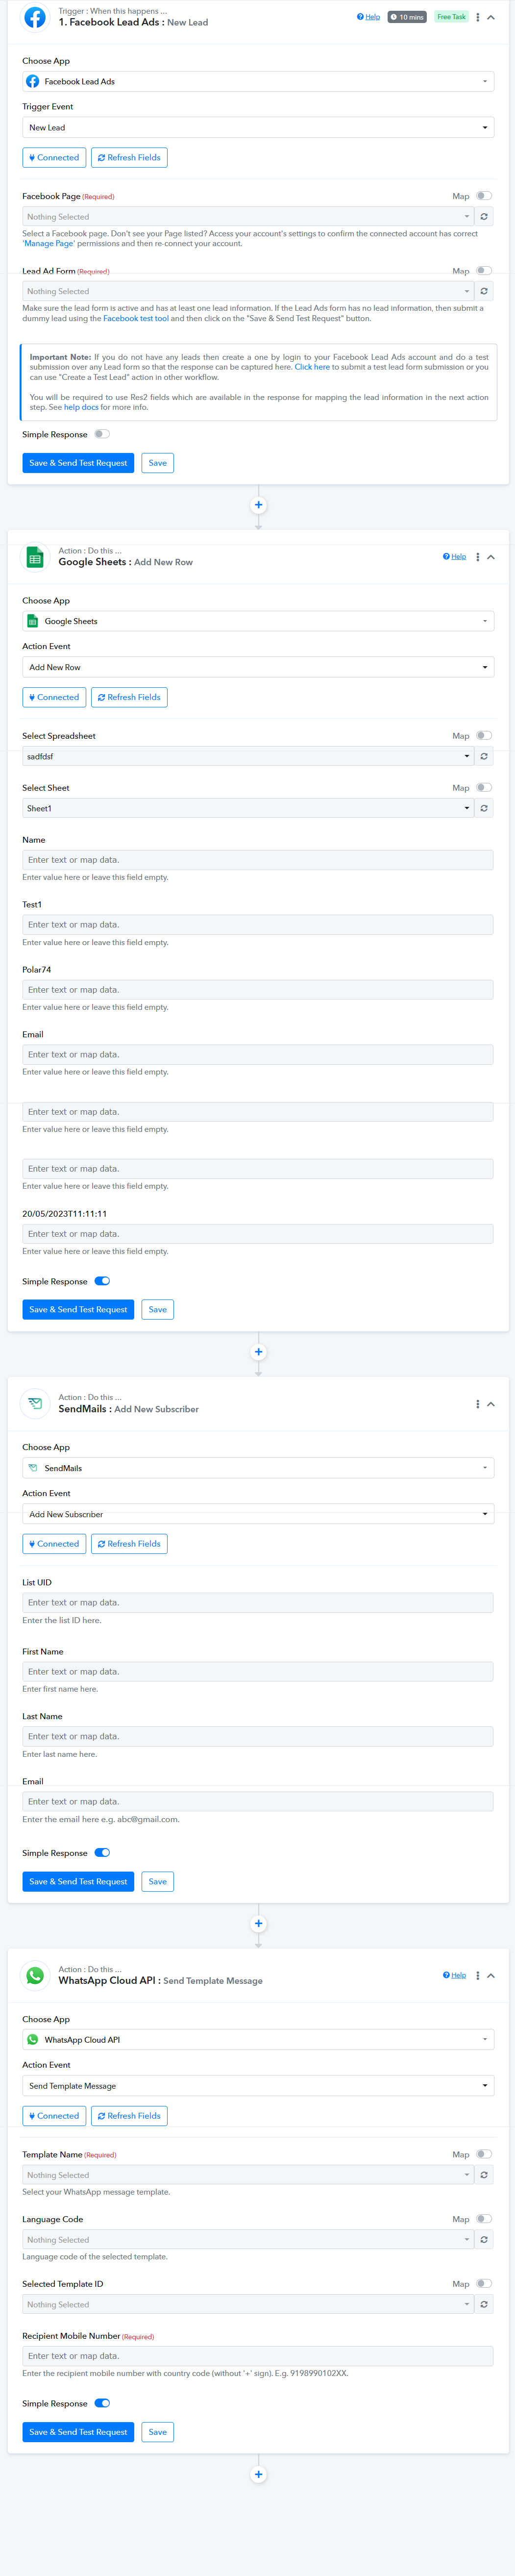The image size is (515, 2576).
Task: Toggle Map switch for Template Name
Action: (484, 2154)
